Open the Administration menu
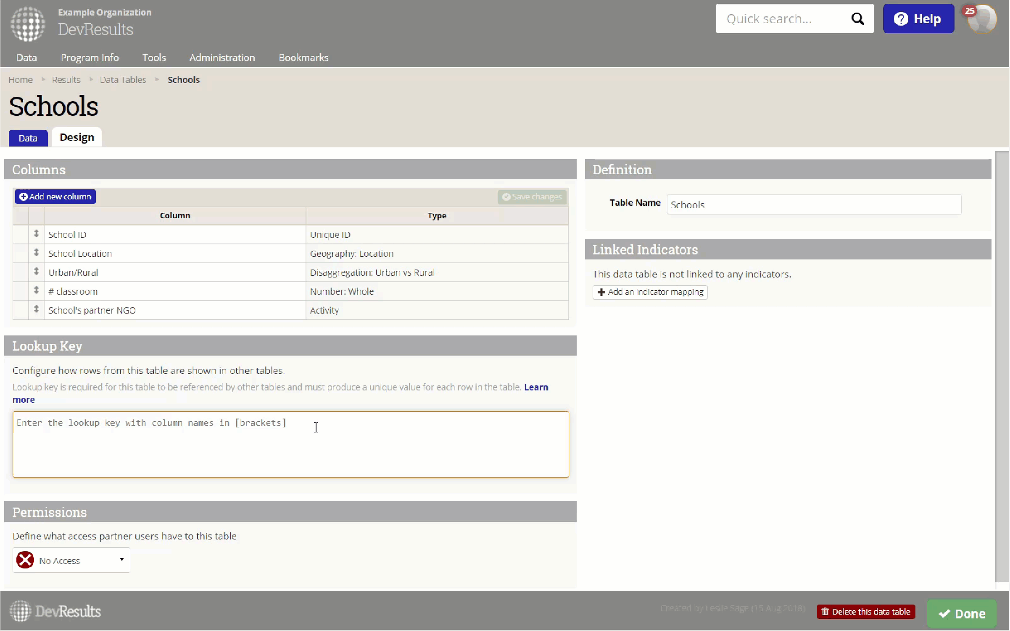The image size is (1010, 631). coord(222,58)
